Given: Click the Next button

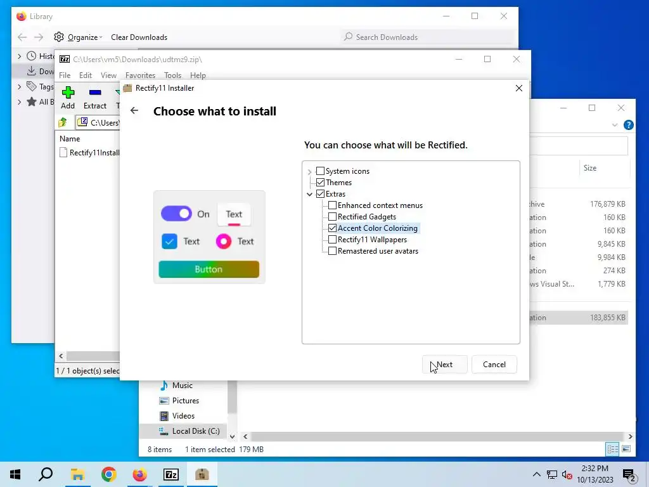Looking at the screenshot, I should click(444, 365).
